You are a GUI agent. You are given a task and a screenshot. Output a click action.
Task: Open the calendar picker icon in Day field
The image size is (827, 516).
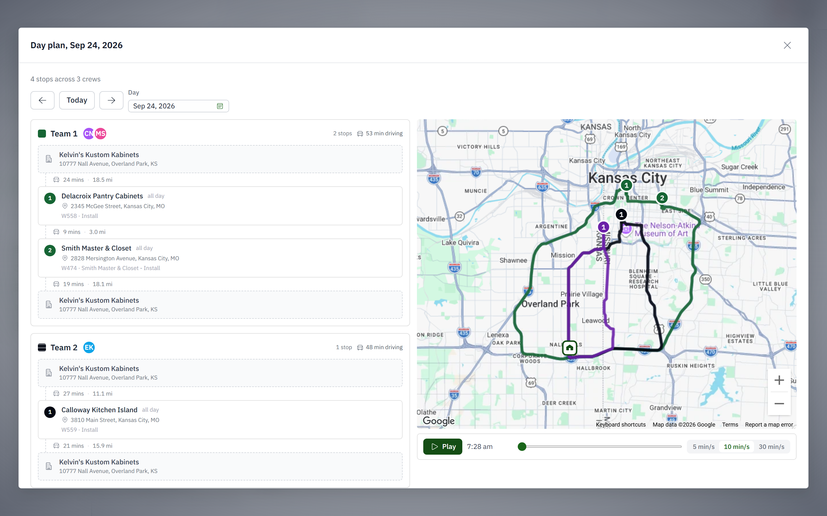(x=220, y=106)
